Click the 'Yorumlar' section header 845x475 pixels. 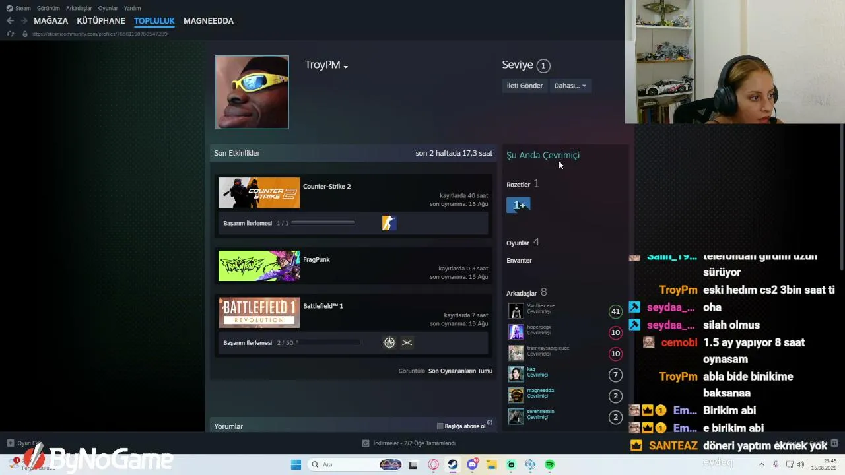click(228, 426)
